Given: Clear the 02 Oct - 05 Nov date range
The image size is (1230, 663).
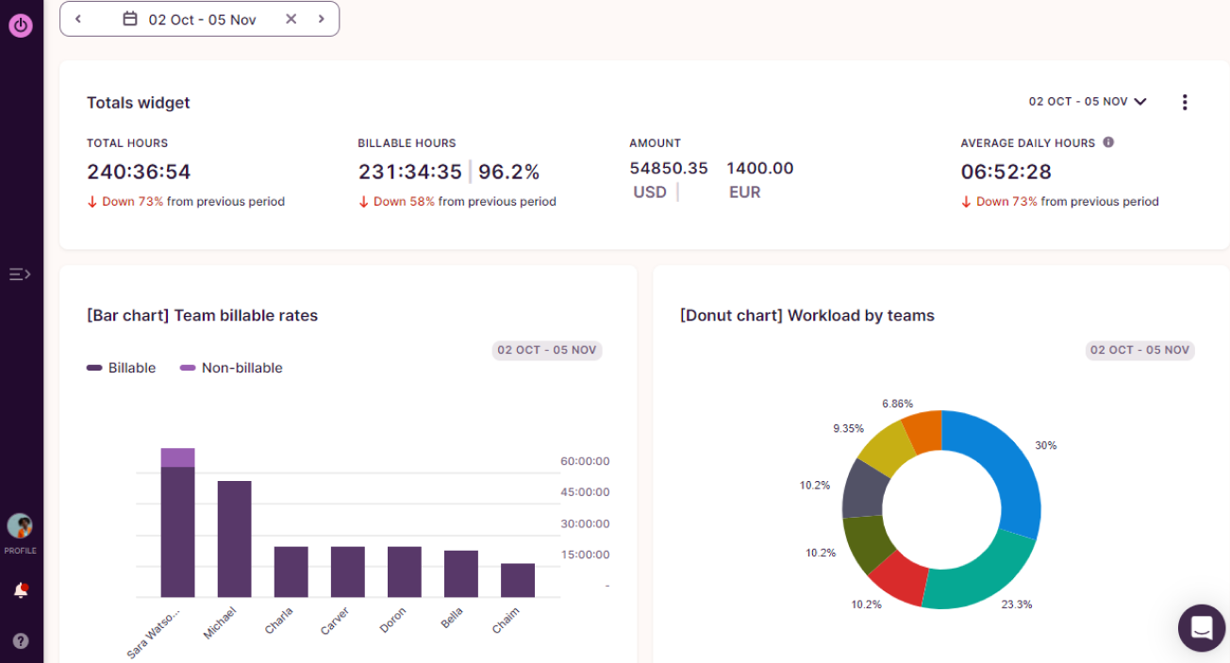Looking at the screenshot, I should pyautogui.click(x=291, y=19).
